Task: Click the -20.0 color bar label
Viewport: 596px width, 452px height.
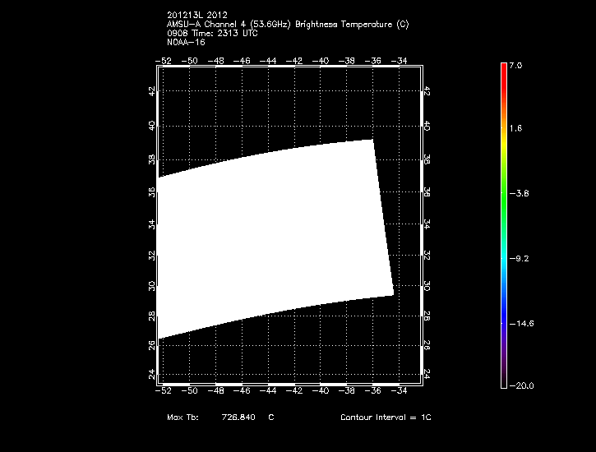Action: point(521,385)
